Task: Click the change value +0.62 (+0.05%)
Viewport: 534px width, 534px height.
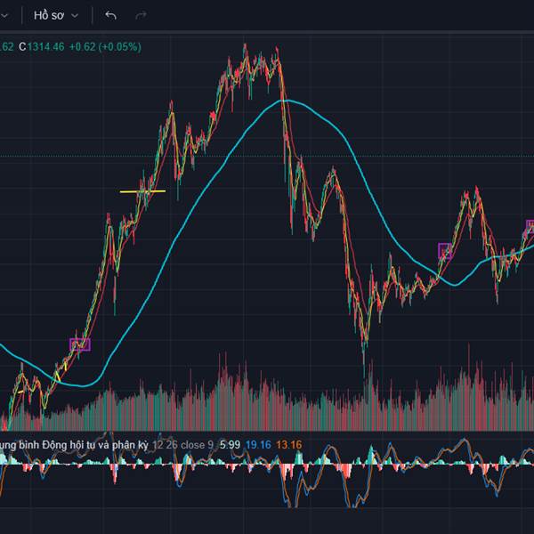Action: point(105,46)
